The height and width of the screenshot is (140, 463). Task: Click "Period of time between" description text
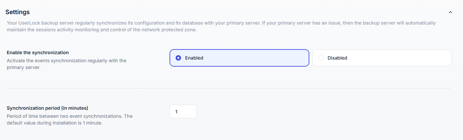pos(70,116)
